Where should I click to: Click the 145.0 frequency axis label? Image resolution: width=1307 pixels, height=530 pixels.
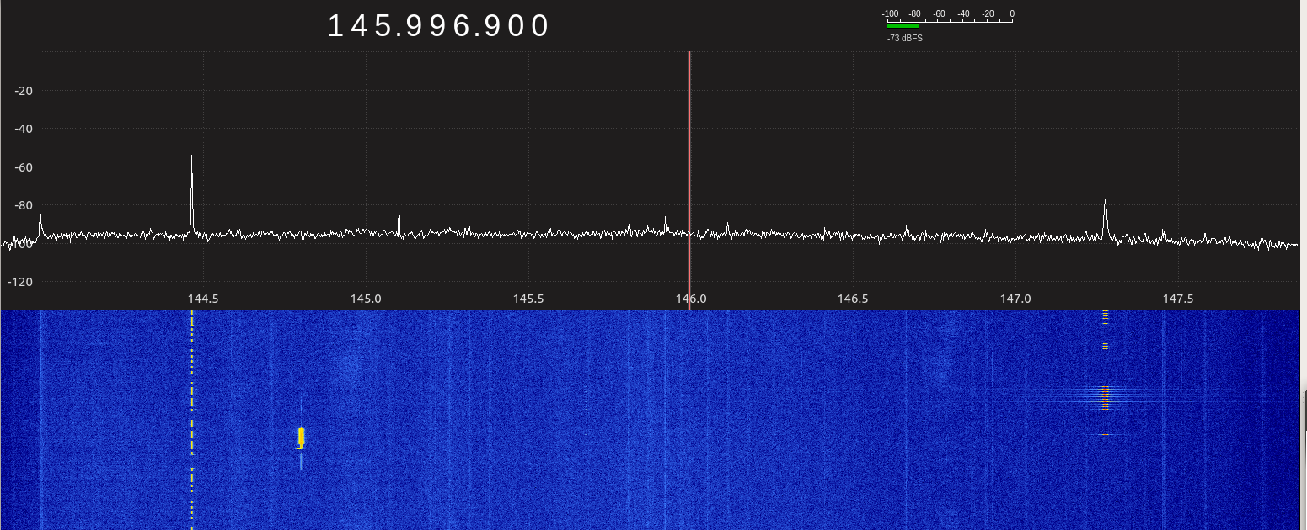tap(366, 299)
